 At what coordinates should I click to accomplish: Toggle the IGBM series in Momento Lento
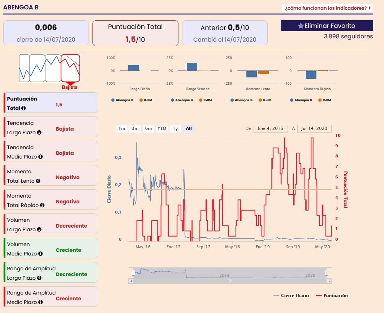(x=265, y=100)
